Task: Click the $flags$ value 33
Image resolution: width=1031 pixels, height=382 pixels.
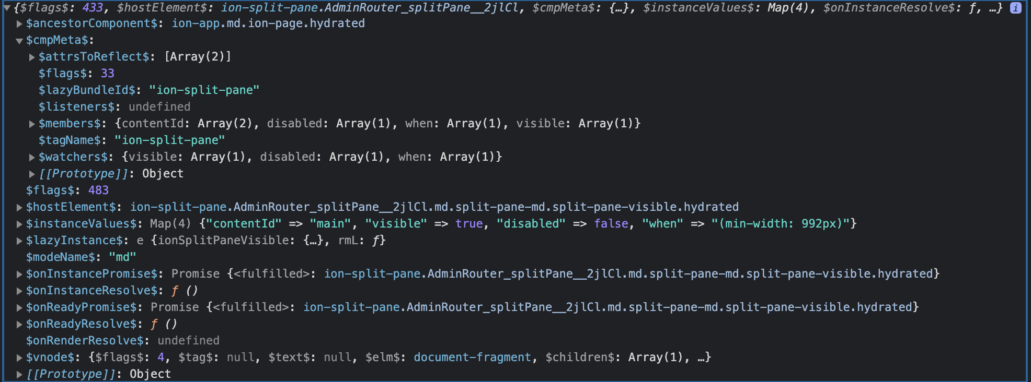Action: [x=108, y=74]
